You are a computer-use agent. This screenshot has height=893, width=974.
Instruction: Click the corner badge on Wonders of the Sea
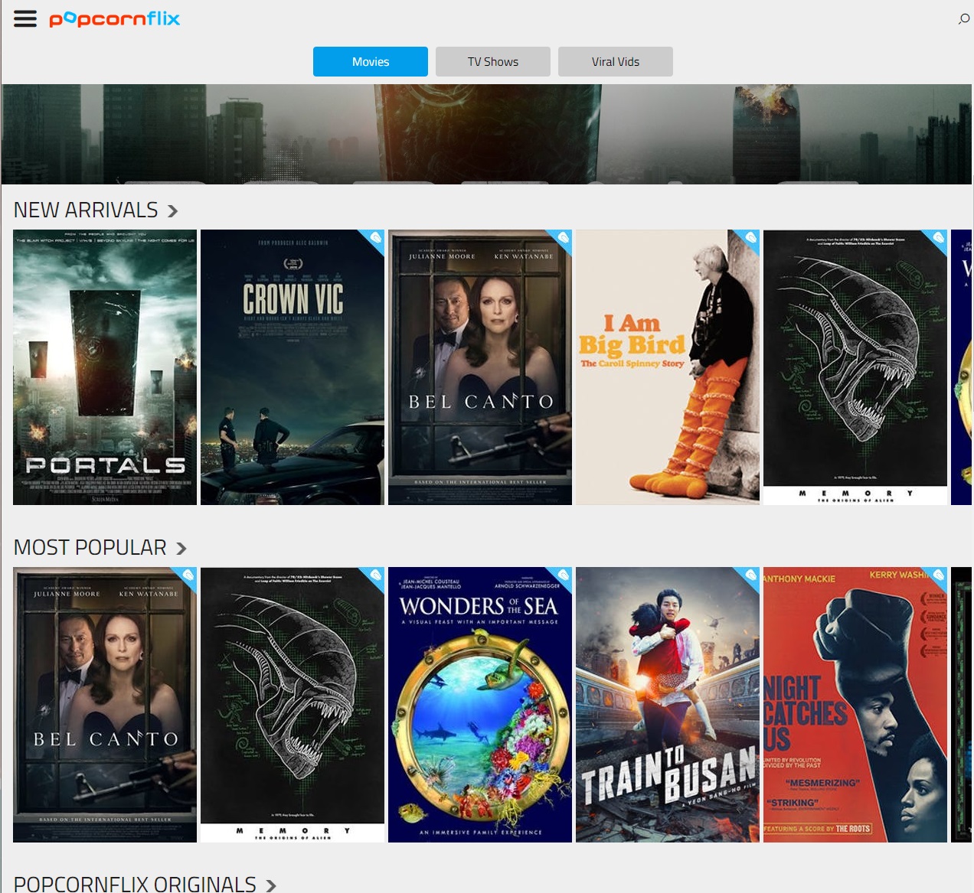[x=563, y=575]
